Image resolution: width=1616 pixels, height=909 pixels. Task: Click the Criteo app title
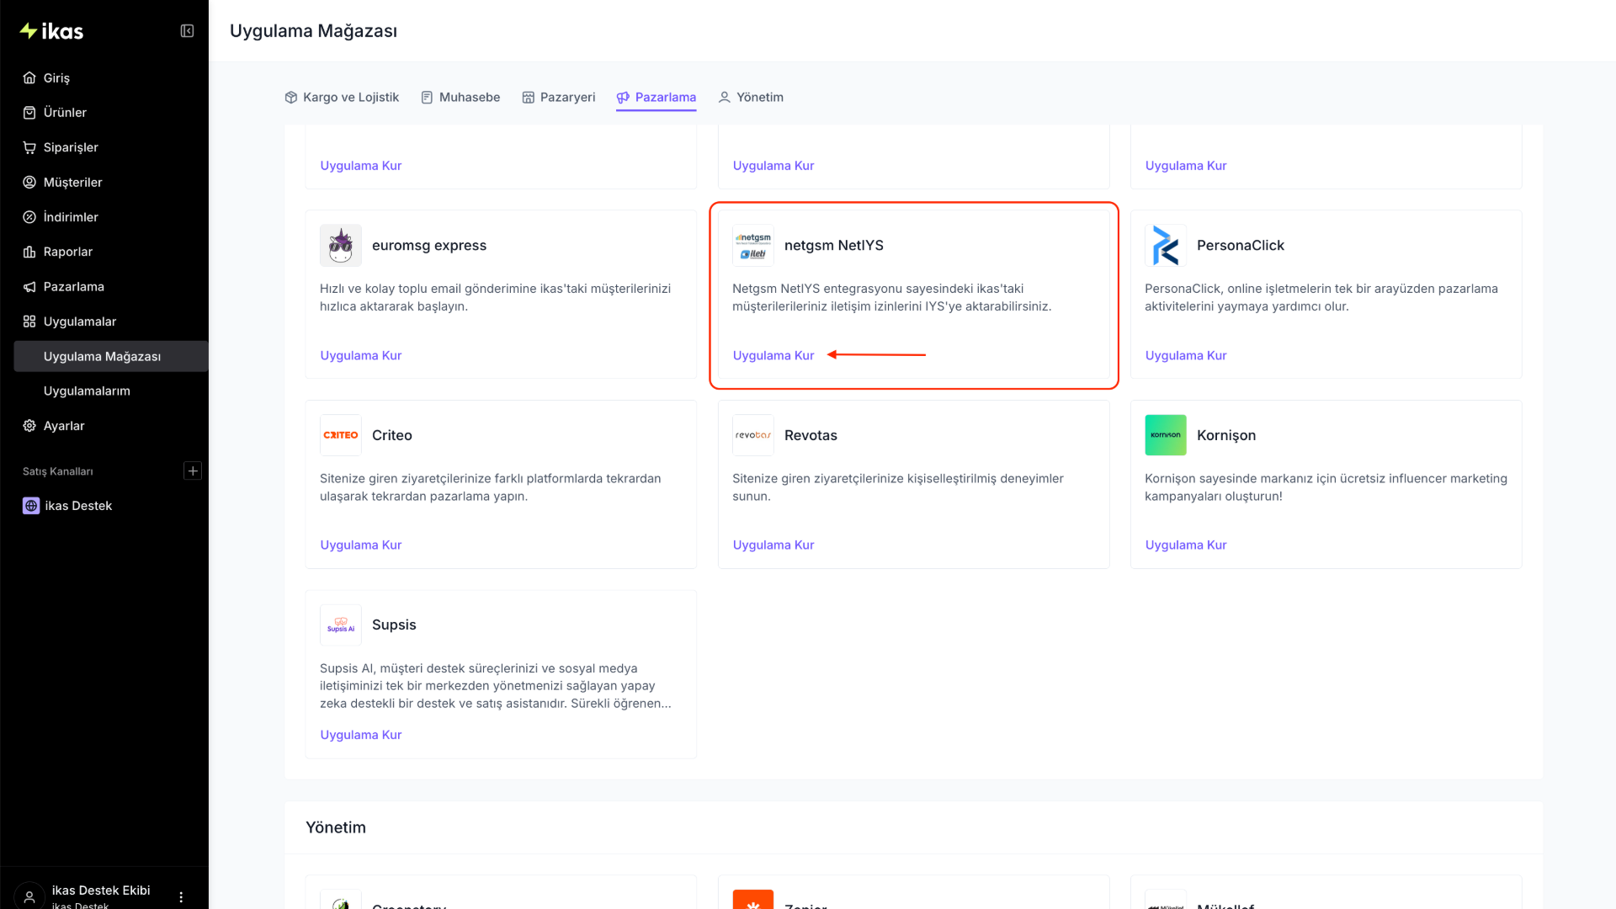tap(392, 435)
